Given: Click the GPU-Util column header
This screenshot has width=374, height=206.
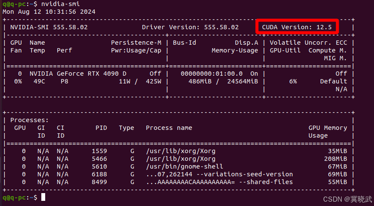Looking at the screenshot, I should 285,51.
